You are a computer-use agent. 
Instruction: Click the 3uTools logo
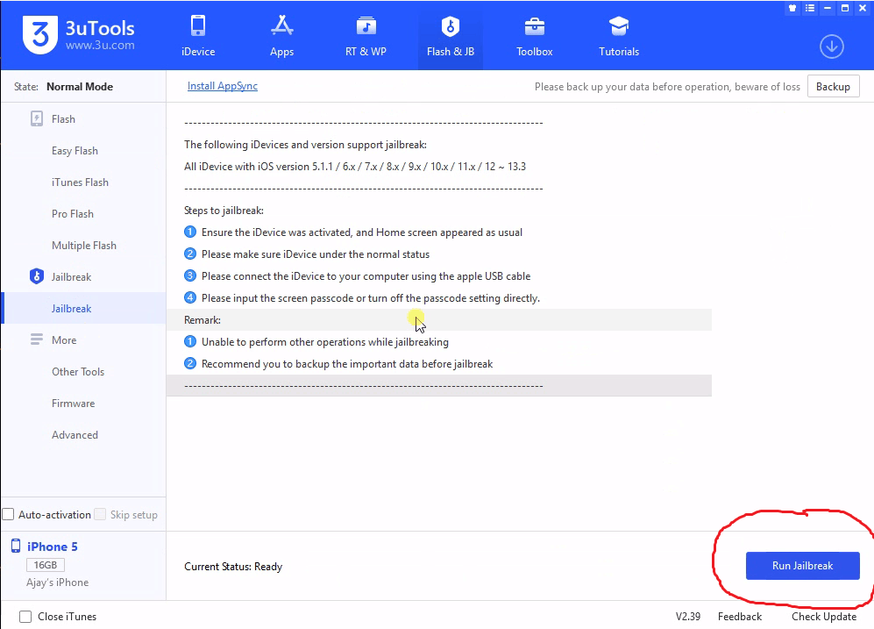click(x=39, y=34)
